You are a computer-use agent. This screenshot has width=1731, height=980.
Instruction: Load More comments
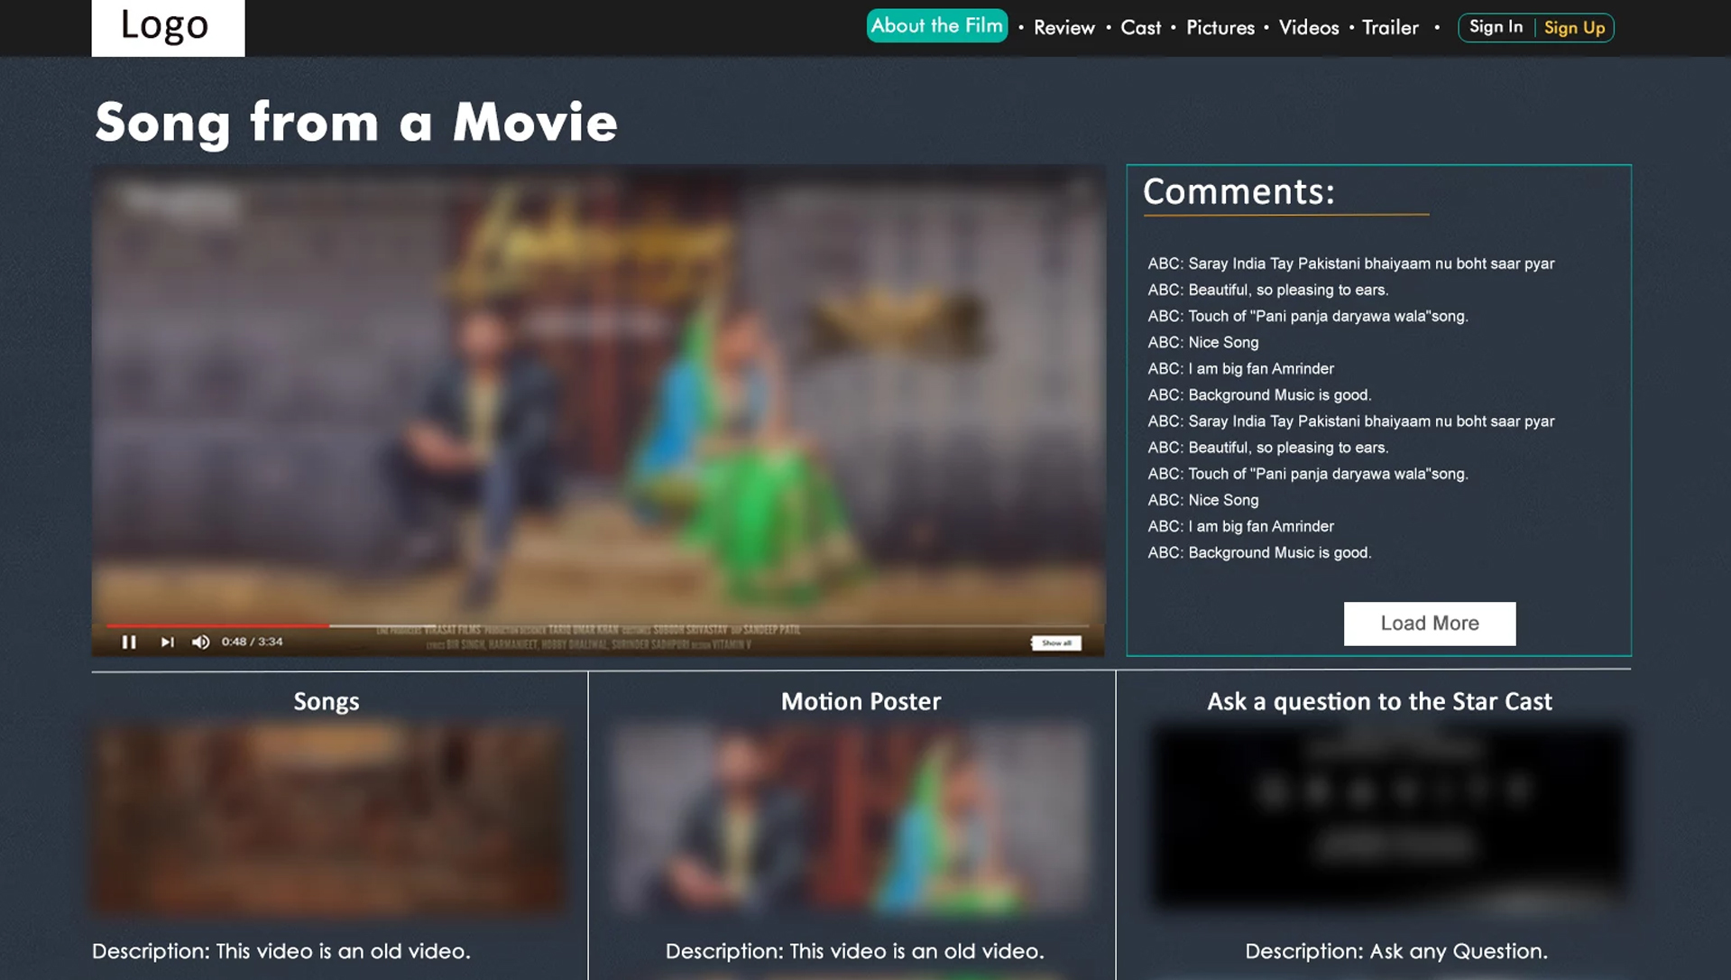tap(1429, 624)
